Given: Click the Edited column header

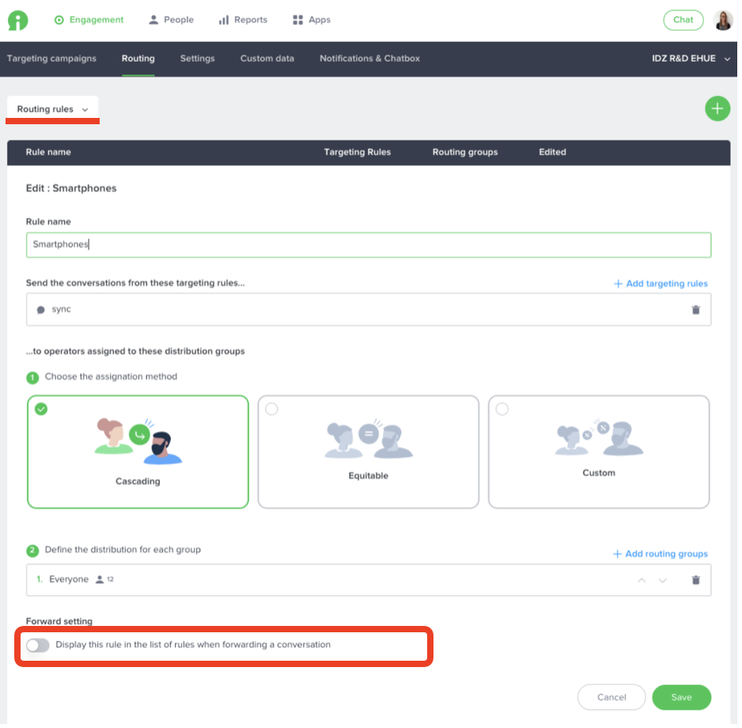Looking at the screenshot, I should pyautogui.click(x=552, y=153).
